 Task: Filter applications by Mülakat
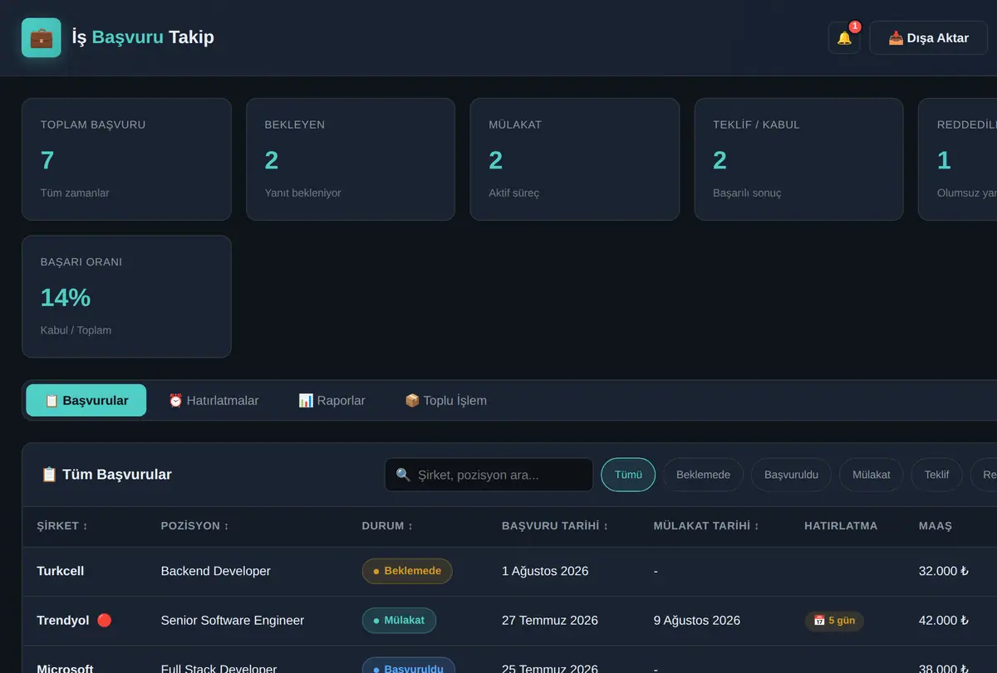(x=871, y=475)
